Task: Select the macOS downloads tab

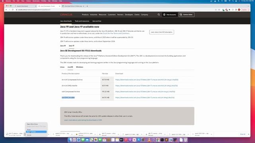Action: click(70, 67)
